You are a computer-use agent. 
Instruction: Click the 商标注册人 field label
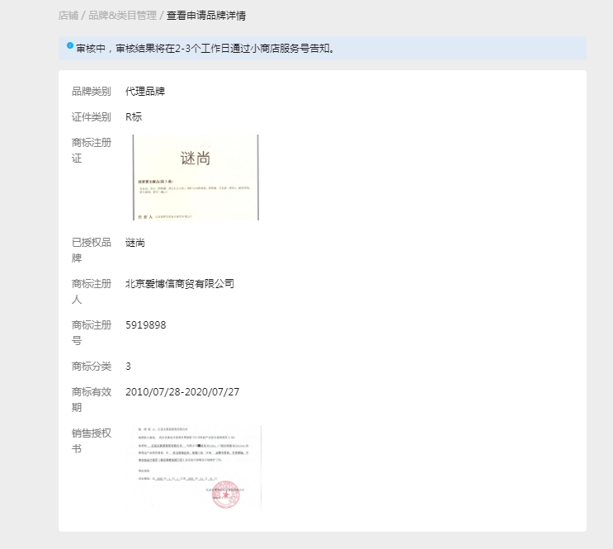click(92, 291)
